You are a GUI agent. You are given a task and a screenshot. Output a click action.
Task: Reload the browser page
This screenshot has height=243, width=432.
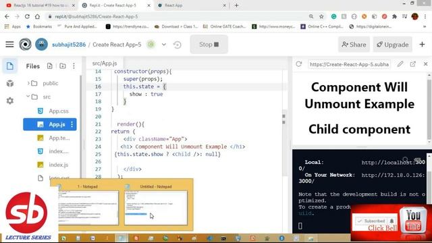click(27, 16)
